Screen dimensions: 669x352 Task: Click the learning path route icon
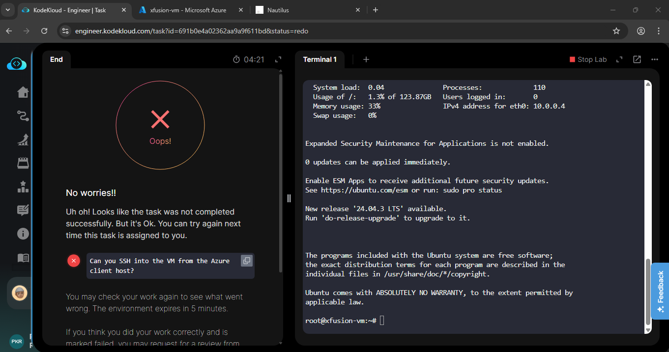[23, 116]
